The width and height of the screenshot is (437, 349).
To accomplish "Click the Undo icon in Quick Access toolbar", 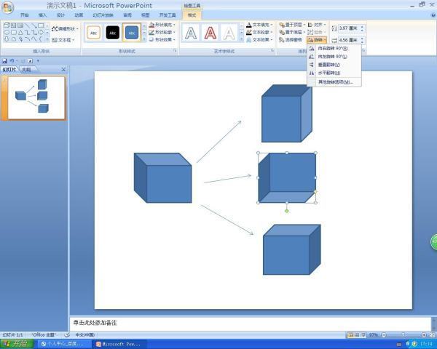I will click(12, 60).
